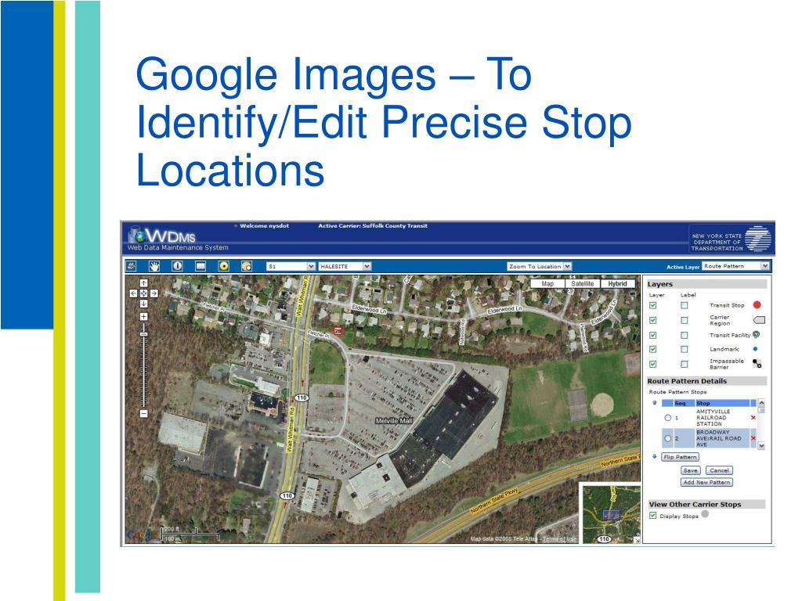Click the map zoom slider handle
Screen dimensions: 802x601
[144, 334]
